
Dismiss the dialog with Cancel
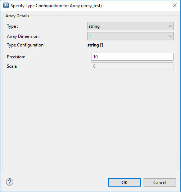[160, 182]
